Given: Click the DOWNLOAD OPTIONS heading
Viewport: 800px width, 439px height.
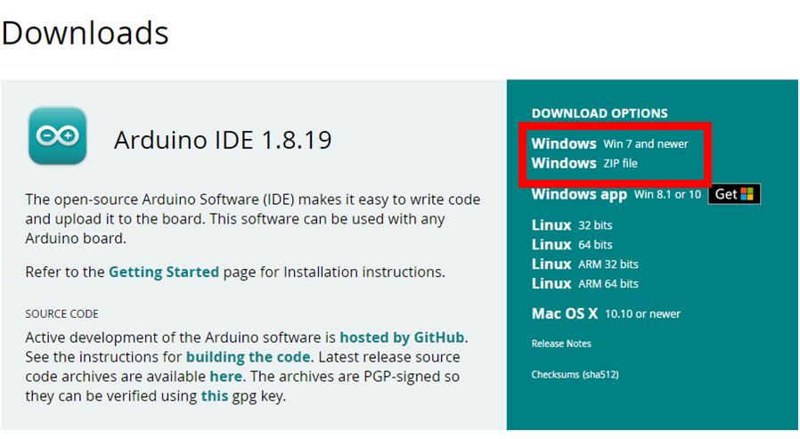Looking at the screenshot, I should pyautogui.click(x=600, y=113).
